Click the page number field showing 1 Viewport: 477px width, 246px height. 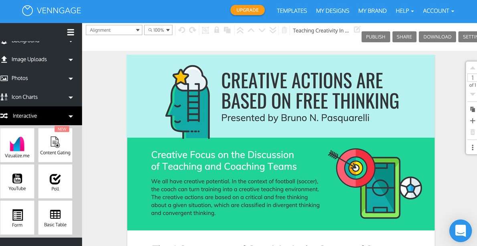click(x=473, y=78)
